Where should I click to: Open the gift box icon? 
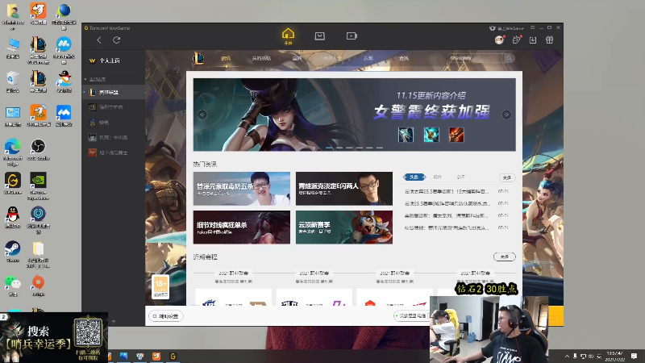tap(550, 40)
